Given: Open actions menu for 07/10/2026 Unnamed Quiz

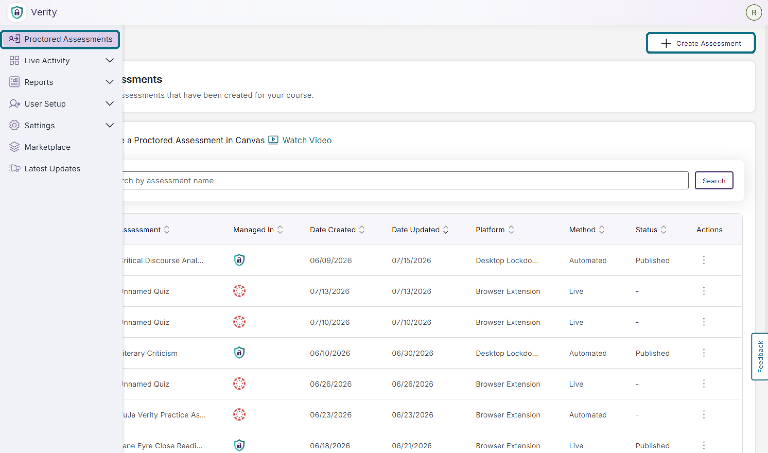Looking at the screenshot, I should coord(704,322).
